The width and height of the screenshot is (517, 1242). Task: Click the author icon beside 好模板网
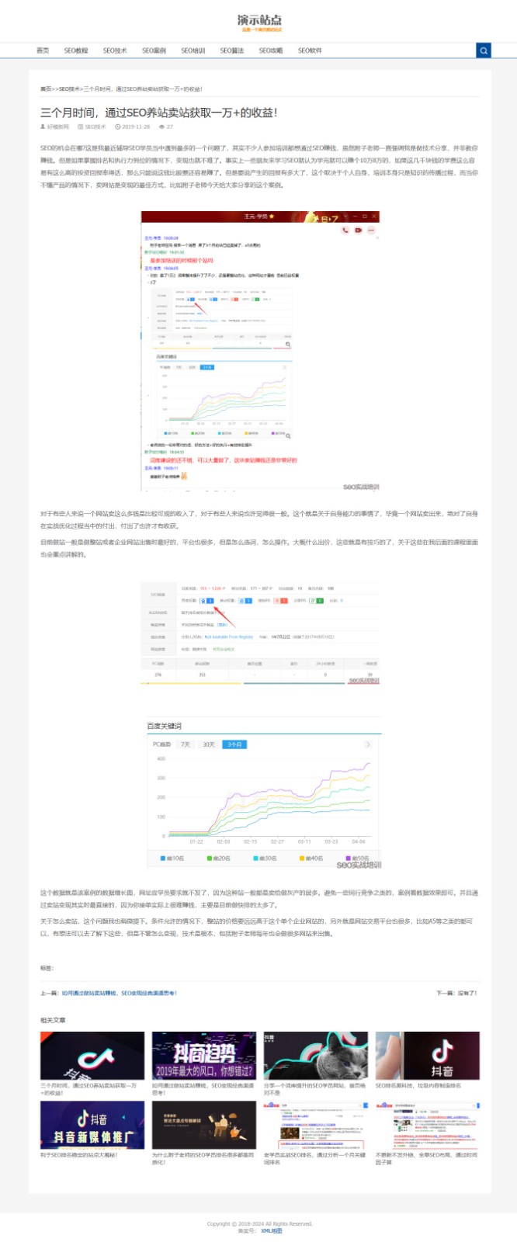43,127
